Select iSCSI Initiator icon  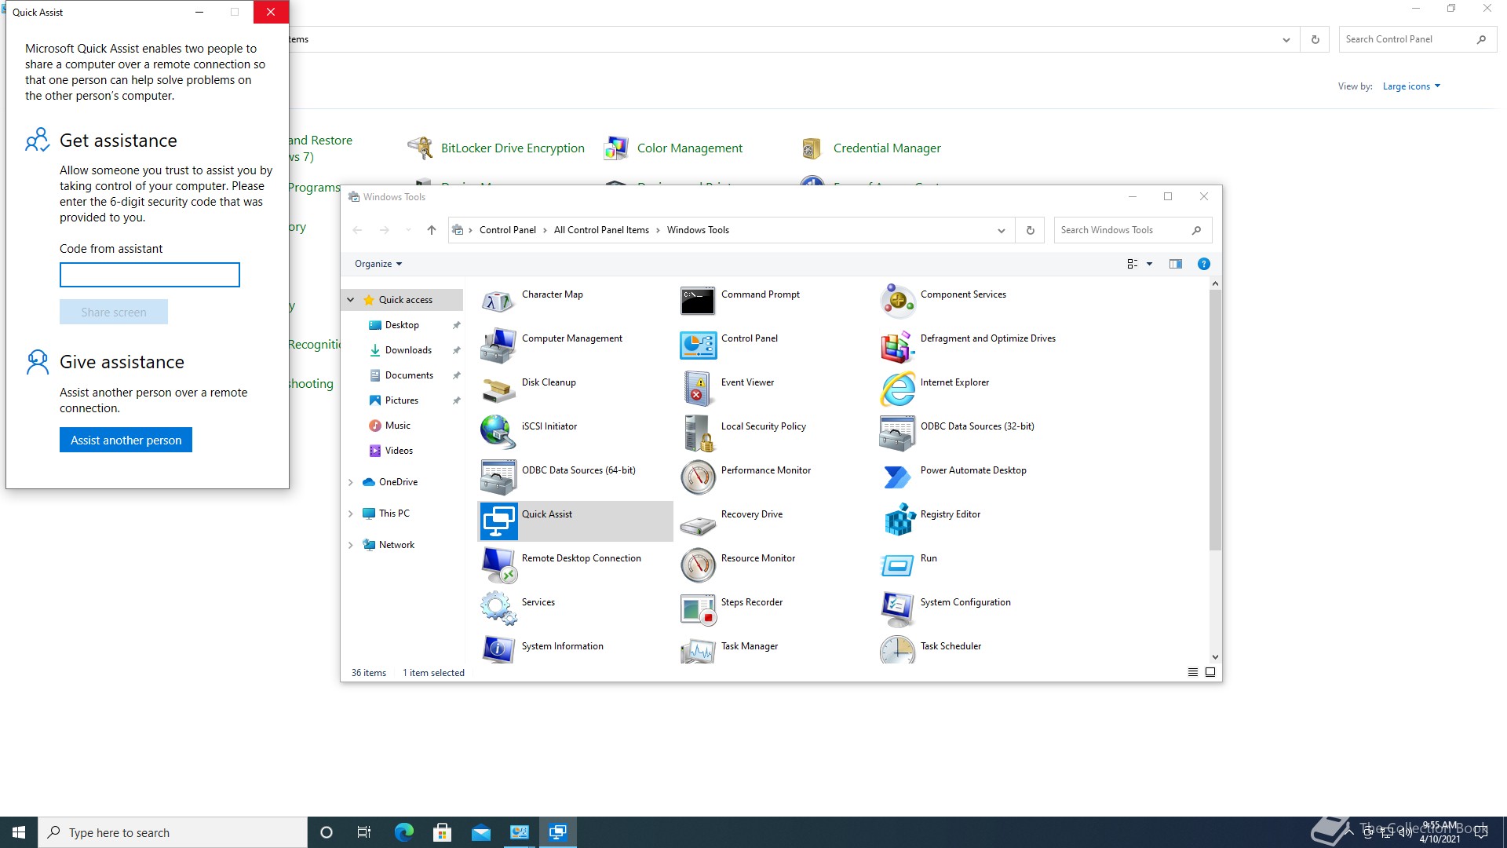(x=498, y=433)
